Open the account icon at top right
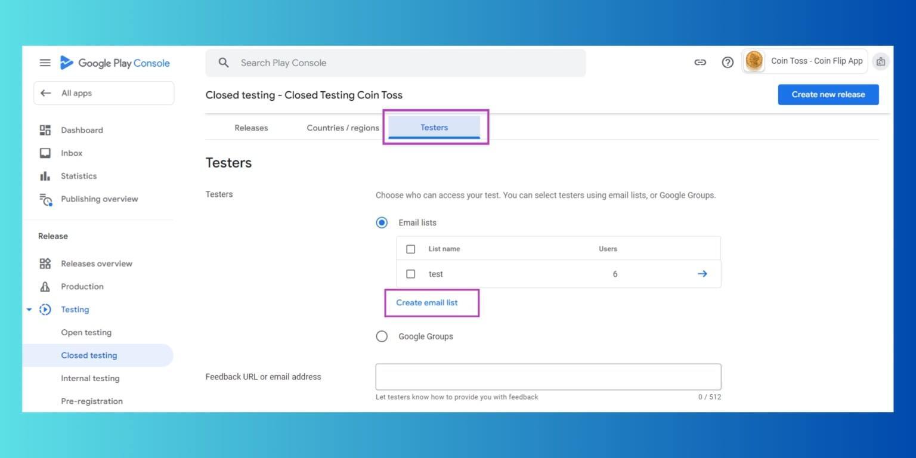 tap(881, 61)
